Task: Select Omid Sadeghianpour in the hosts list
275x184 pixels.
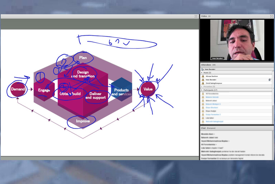Action: pyautogui.click(x=214, y=83)
